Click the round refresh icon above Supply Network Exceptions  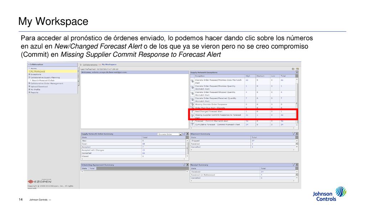[293, 69]
